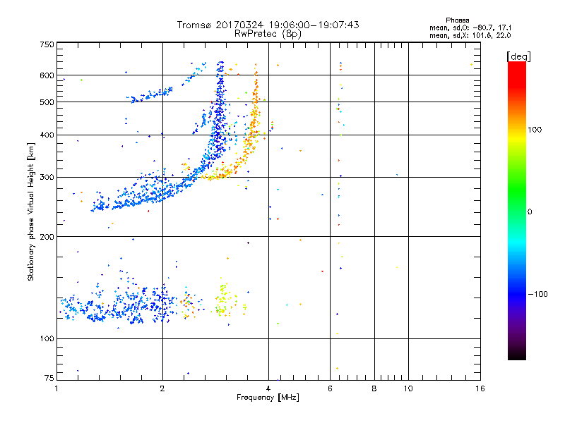Click the 'Frequency [MHz]' axis title
The image size is (565, 423).
[x=268, y=398]
